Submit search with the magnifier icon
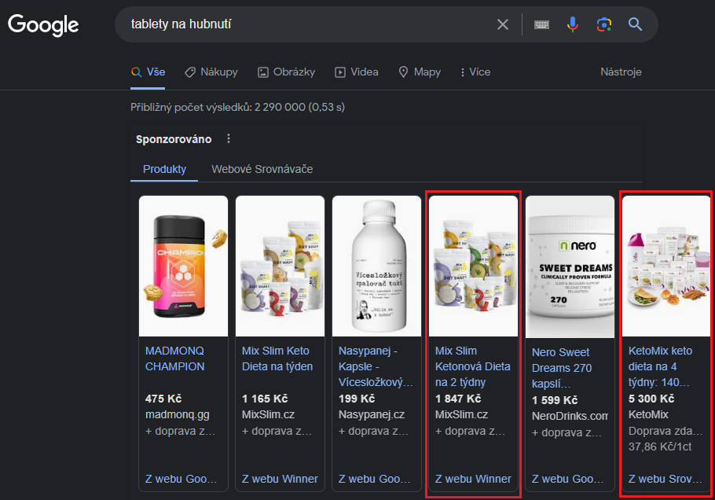This screenshot has height=500, width=715. 635,24
